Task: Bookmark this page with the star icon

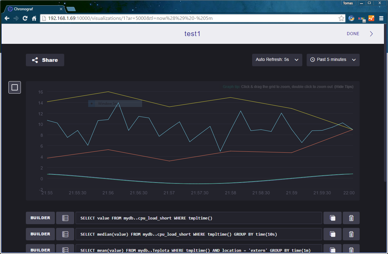Action: click(341, 18)
